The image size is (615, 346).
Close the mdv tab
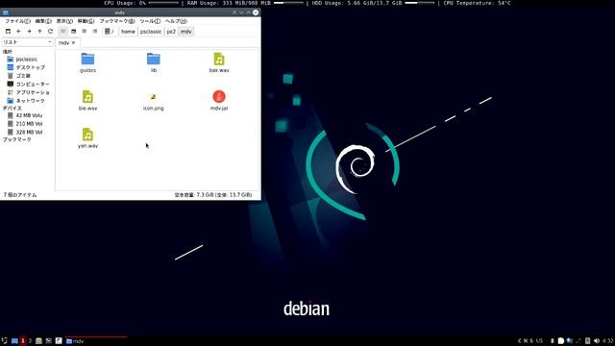coord(73,42)
